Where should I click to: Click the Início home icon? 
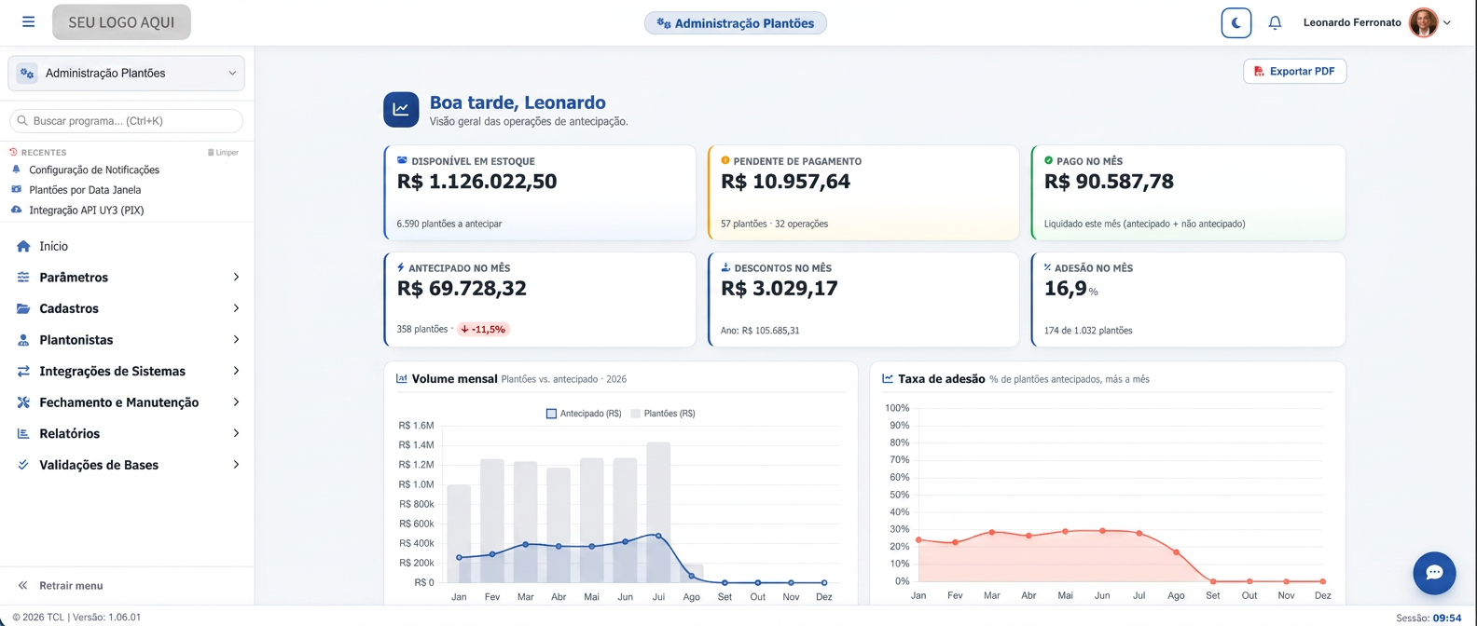pyautogui.click(x=23, y=246)
